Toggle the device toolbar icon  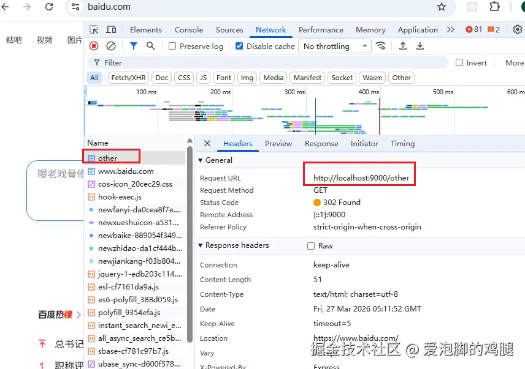tap(111, 30)
